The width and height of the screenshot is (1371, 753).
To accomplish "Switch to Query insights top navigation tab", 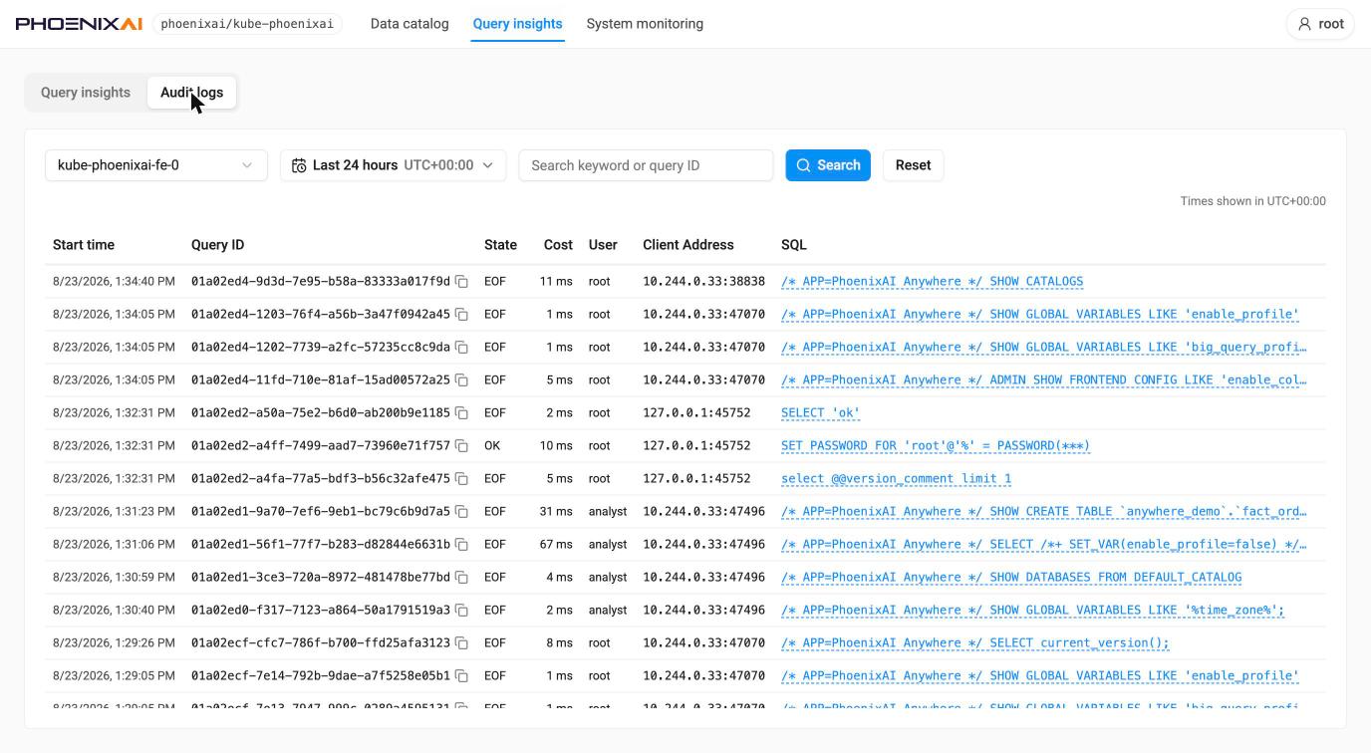I will point(517,24).
